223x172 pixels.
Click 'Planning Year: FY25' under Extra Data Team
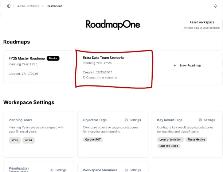97,63
